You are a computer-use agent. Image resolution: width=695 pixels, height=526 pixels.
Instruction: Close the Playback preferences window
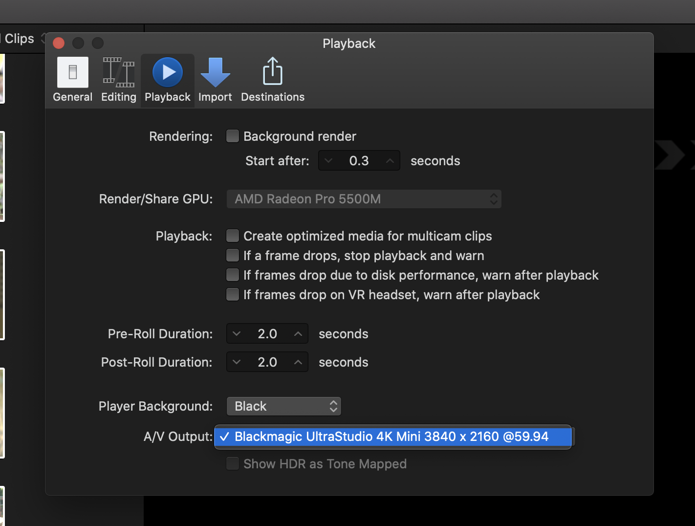click(59, 43)
